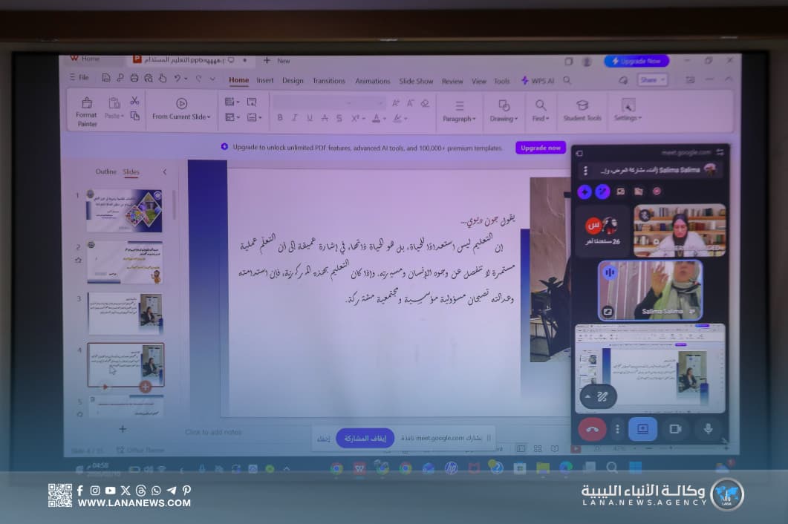Image resolution: width=788 pixels, height=524 pixels.
Task: Open the Drawing dropdown menu
Action: (x=504, y=110)
